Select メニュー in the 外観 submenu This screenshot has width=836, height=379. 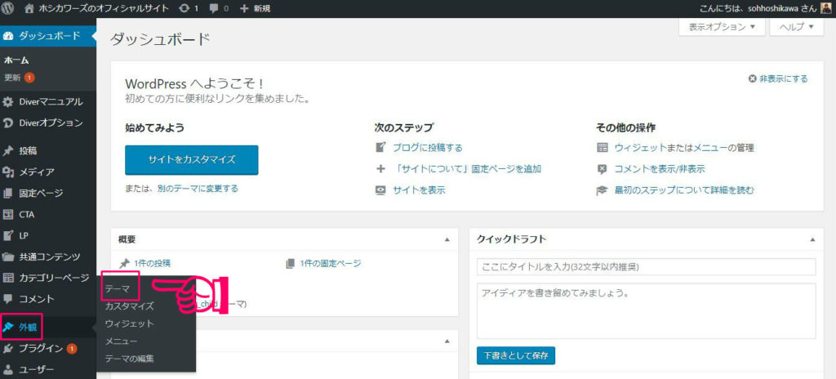tap(122, 341)
